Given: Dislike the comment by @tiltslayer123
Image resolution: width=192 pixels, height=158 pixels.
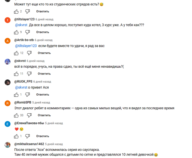Looking at the screenshot, I should coord(27,32).
